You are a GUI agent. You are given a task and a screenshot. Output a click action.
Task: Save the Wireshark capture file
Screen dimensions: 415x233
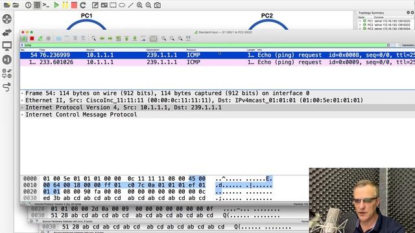tap(67, 39)
